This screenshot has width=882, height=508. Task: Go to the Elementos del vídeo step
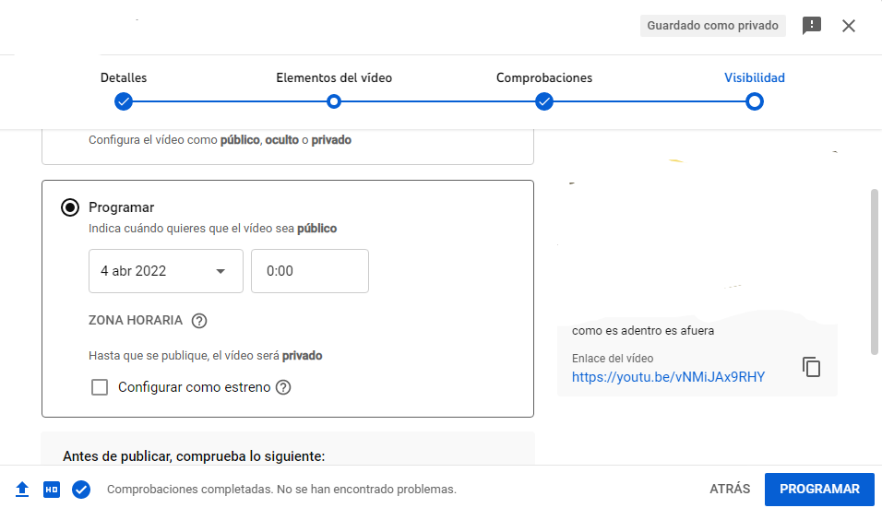tap(334, 100)
